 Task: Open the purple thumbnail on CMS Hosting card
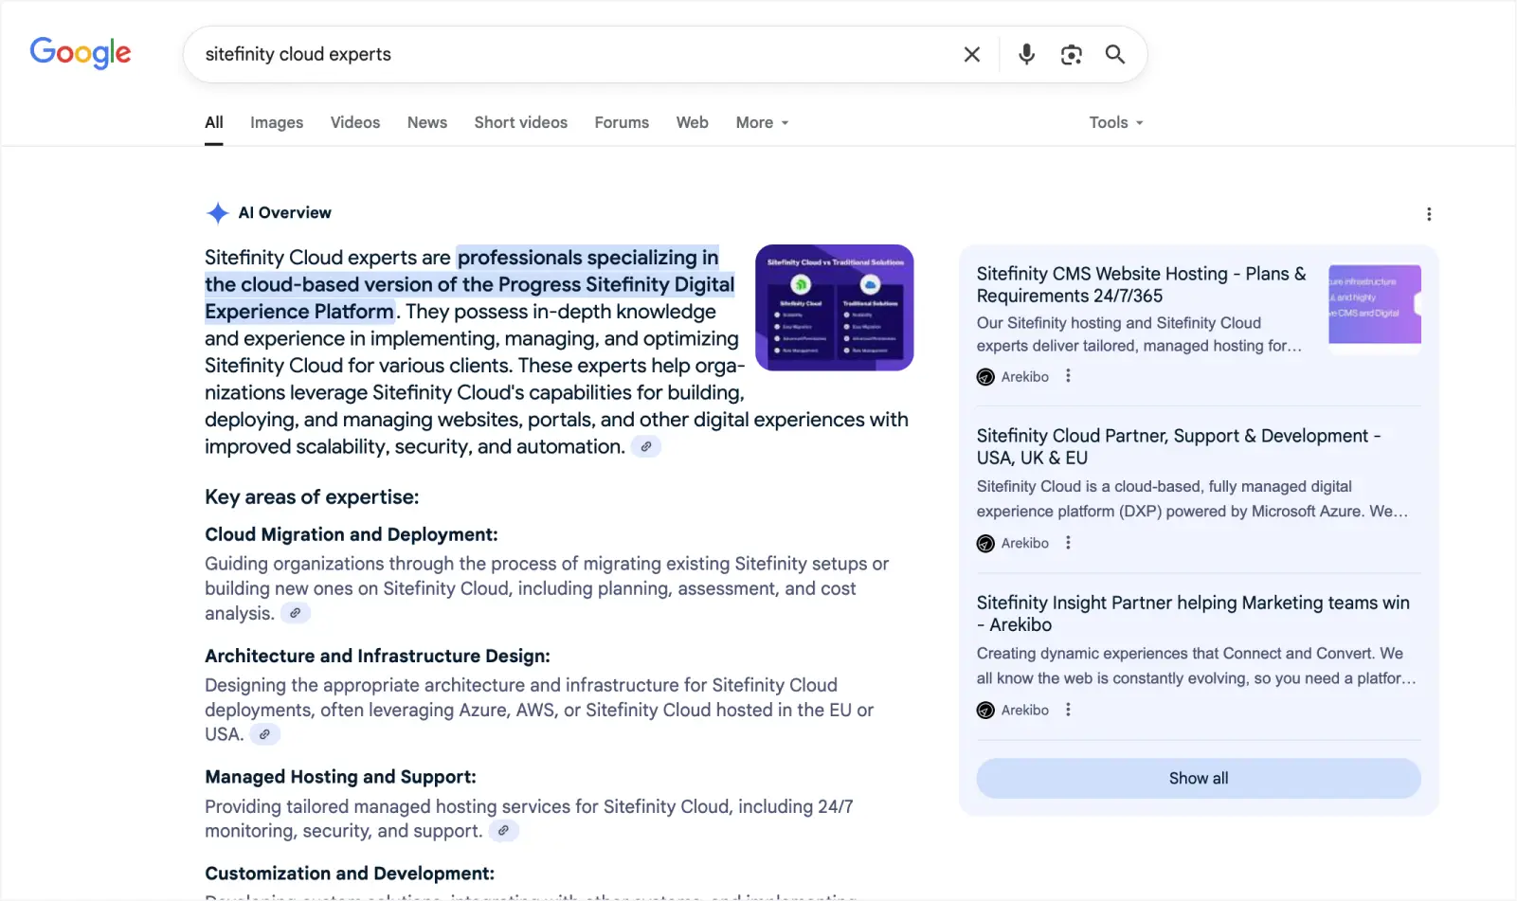1375,305
